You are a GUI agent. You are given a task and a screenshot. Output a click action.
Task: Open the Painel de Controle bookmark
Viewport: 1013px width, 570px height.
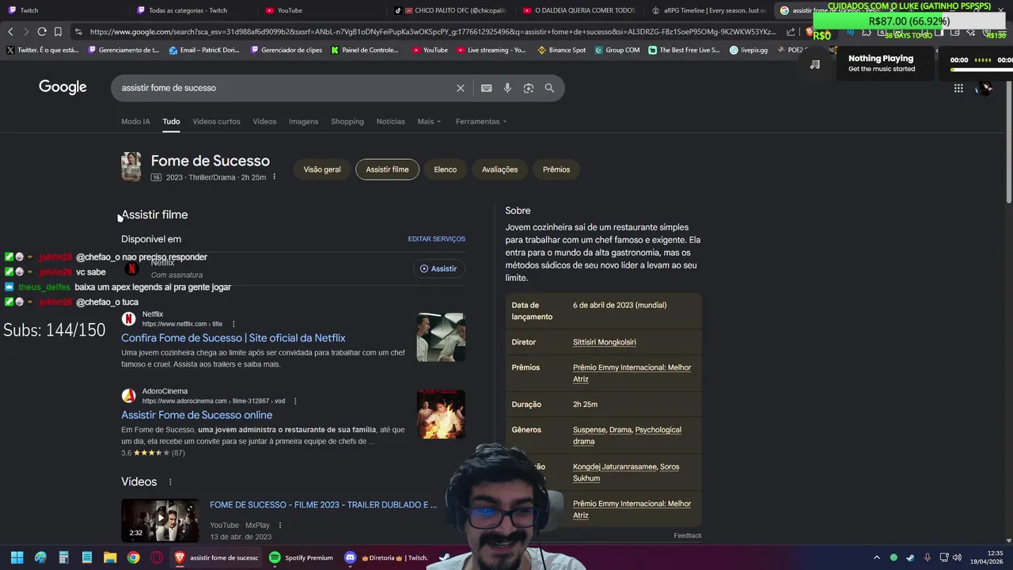point(365,50)
